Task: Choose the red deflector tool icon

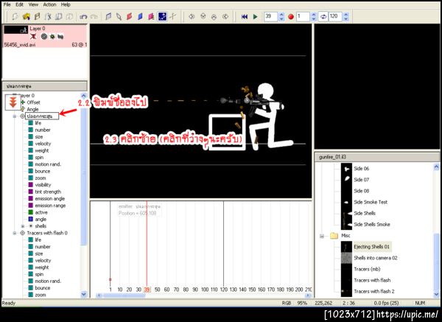Action: (130, 17)
